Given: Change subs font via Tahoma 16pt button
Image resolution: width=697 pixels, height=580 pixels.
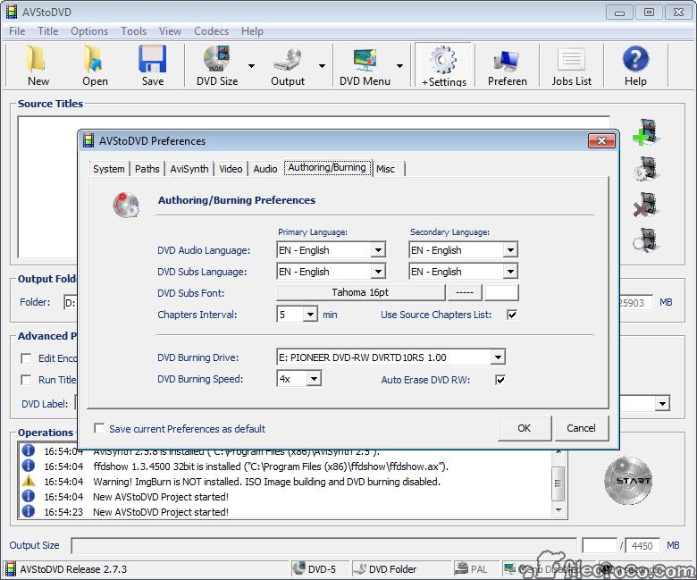Looking at the screenshot, I should [x=360, y=292].
